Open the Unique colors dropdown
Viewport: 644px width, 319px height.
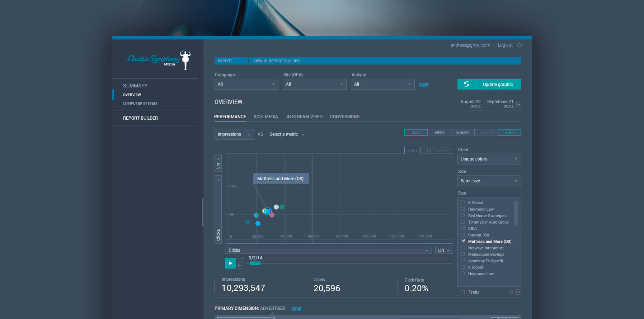point(489,159)
